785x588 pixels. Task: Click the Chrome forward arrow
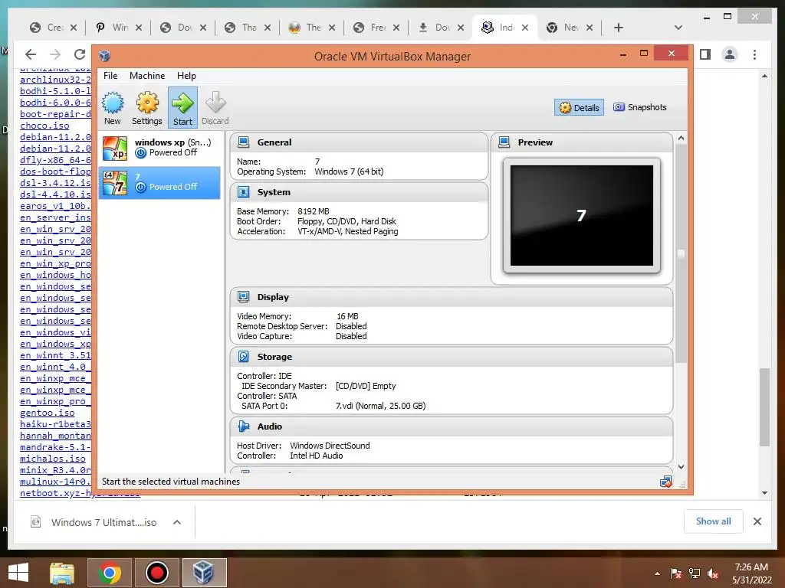click(55, 54)
